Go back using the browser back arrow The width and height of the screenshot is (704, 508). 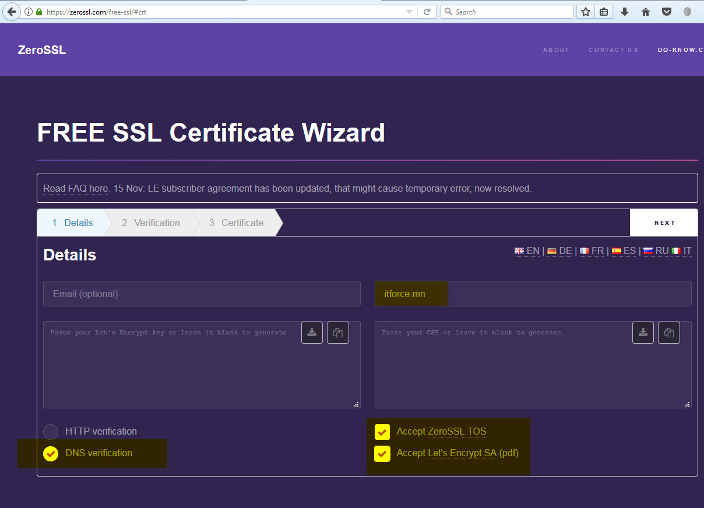pos(11,12)
